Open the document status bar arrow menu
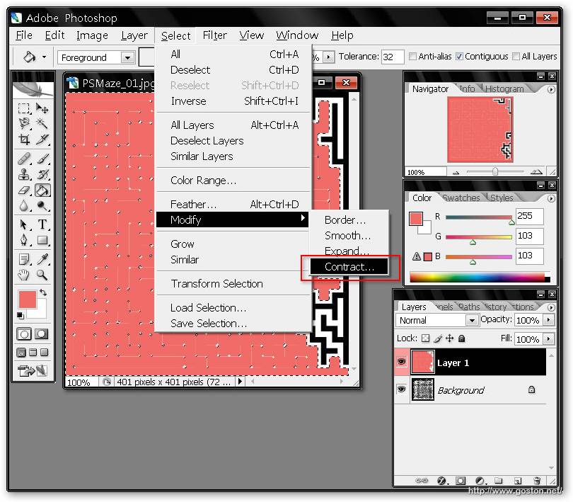The width and height of the screenshot is (573, 502). click(240, 381)
